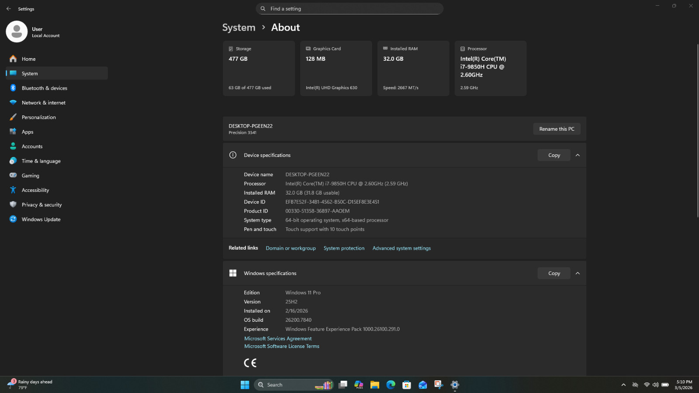Collapse the Windows specifications section
Screen dimensions: 699x393
(578, 273)
